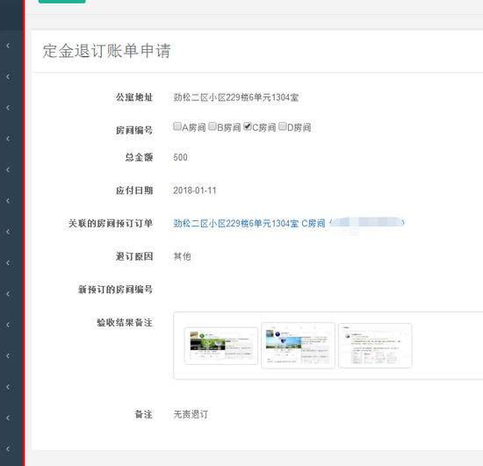Open second thumbnail with blue sky image
Screen dimensions: 483x466
(x=298, y=346)
